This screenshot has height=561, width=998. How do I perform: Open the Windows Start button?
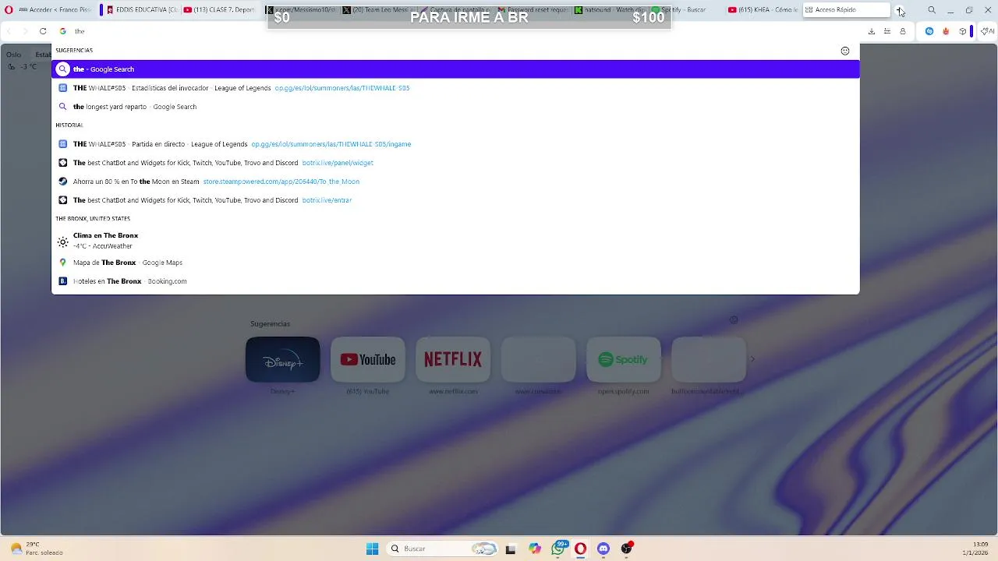(x=373, y=549)
